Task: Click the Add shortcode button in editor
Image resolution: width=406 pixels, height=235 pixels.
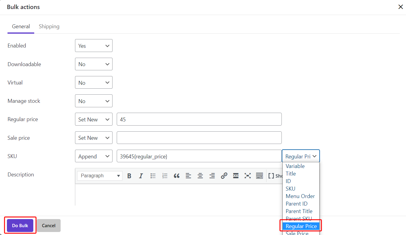Action: pyautogui.click(x=275, y=176)
